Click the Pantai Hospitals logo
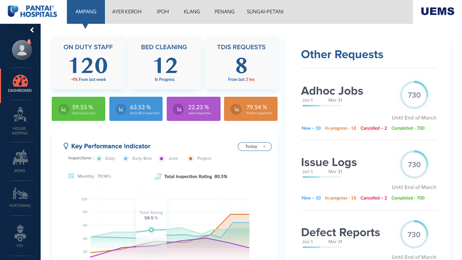Screen dimensions: 462x260 click(32, 12)
